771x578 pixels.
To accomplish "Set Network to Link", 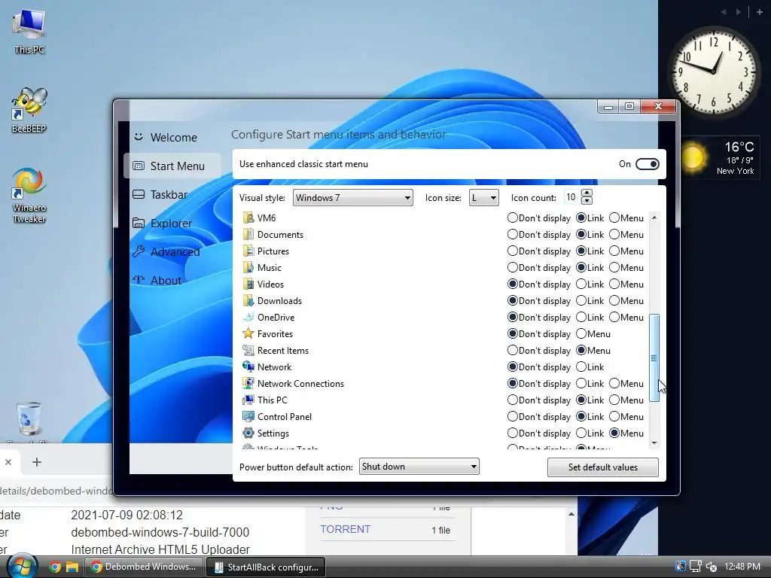I will click(581, 367).
